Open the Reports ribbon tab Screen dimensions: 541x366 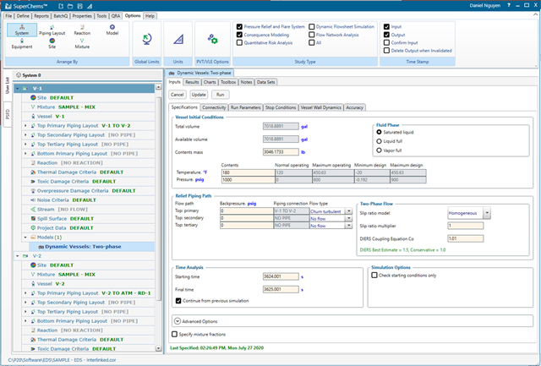(x=41, y=16)
